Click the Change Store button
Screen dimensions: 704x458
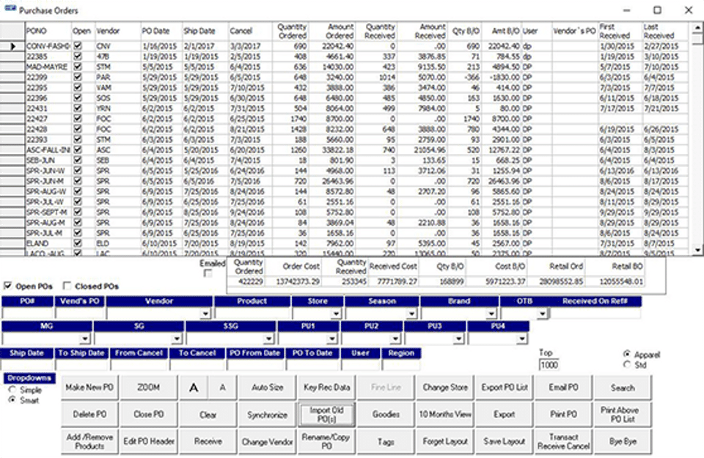[x=445, y=388]
